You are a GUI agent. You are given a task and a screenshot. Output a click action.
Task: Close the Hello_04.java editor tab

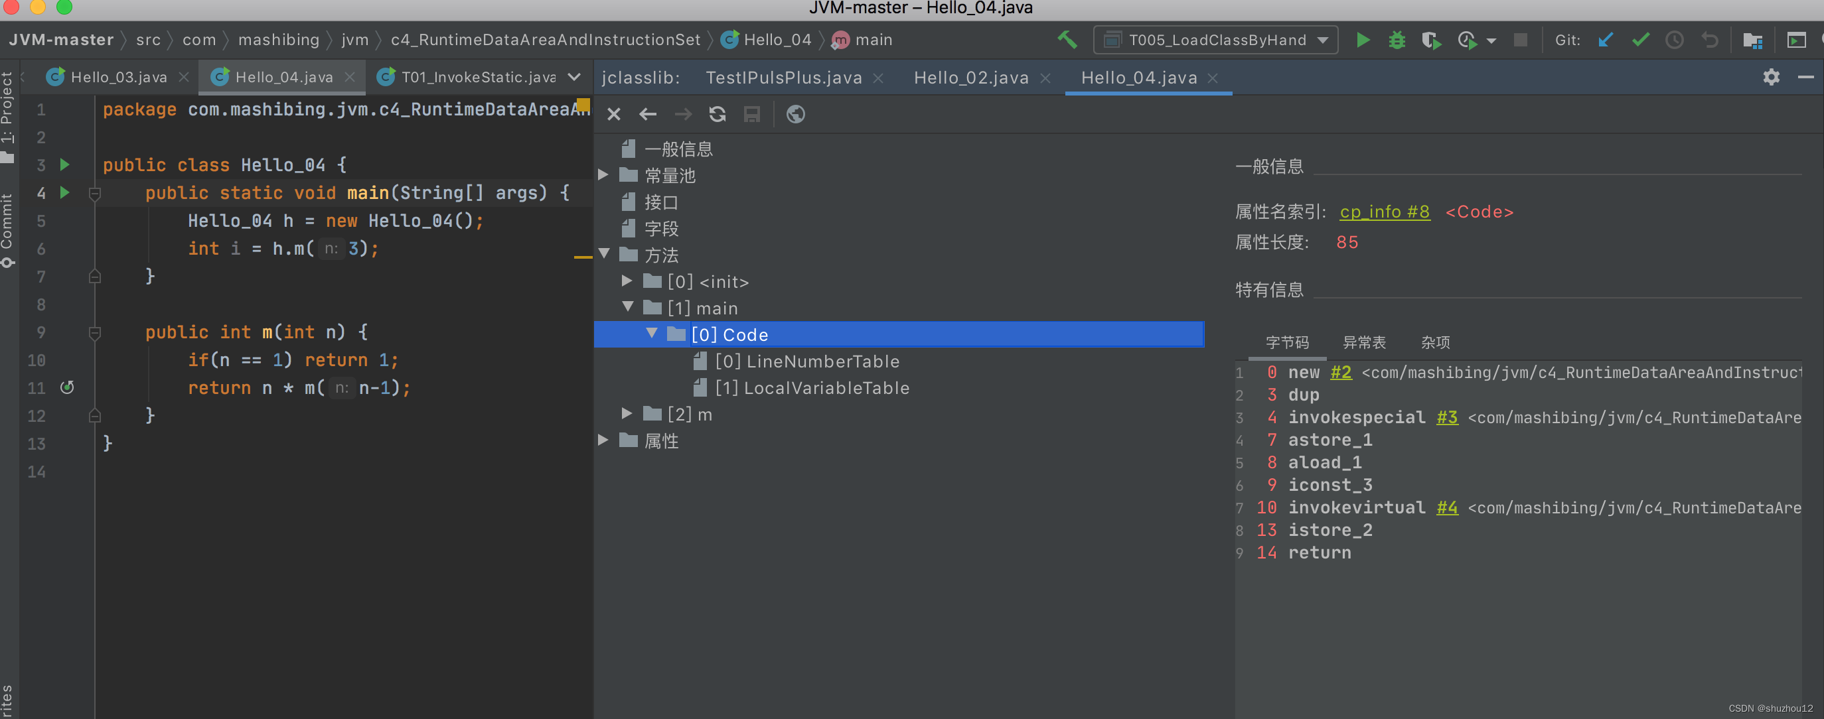[x=350, y=77]
